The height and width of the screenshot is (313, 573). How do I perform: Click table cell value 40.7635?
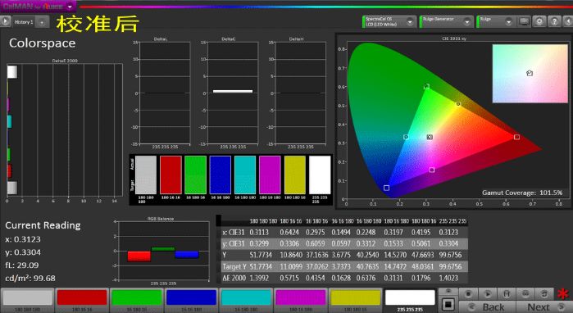point(368,266)
